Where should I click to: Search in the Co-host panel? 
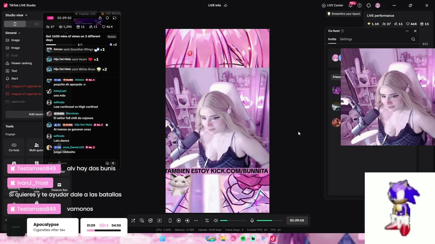[x=413, y=39]
